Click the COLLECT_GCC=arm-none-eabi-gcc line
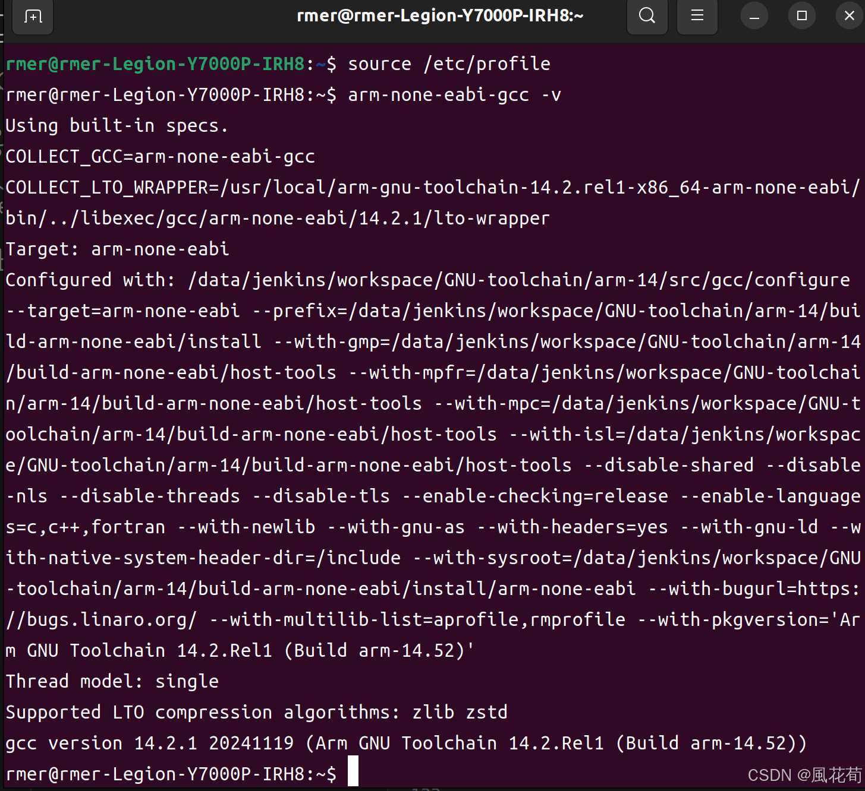 click(x=161, y=156)
